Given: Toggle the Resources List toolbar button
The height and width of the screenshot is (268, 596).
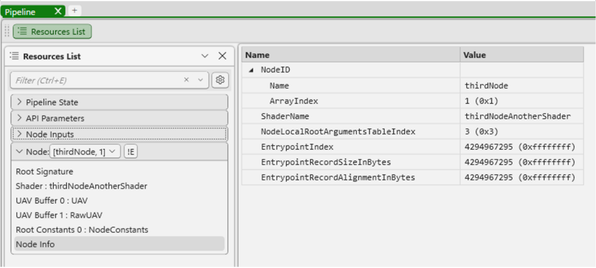Looking at the screenshot, I should click(52, 32).
